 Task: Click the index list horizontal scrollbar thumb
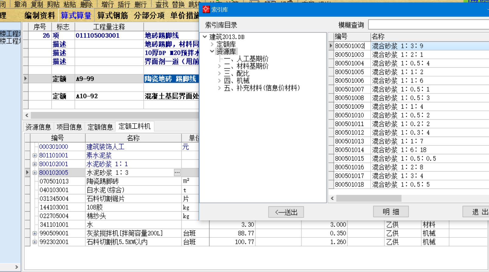[369, 198]
